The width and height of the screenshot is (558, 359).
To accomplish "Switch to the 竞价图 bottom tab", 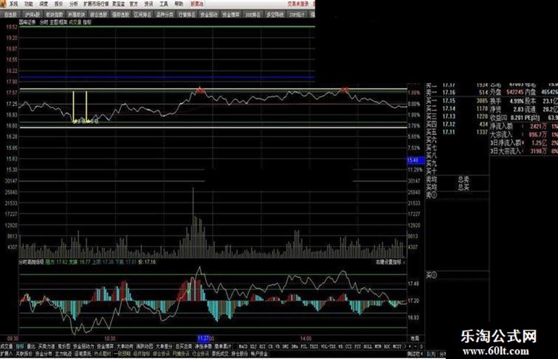I will point(64,346).
